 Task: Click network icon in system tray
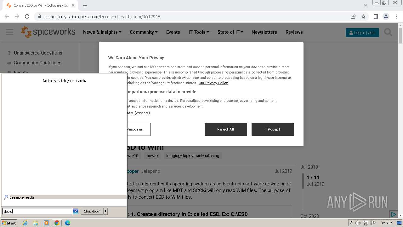(365, 223)
